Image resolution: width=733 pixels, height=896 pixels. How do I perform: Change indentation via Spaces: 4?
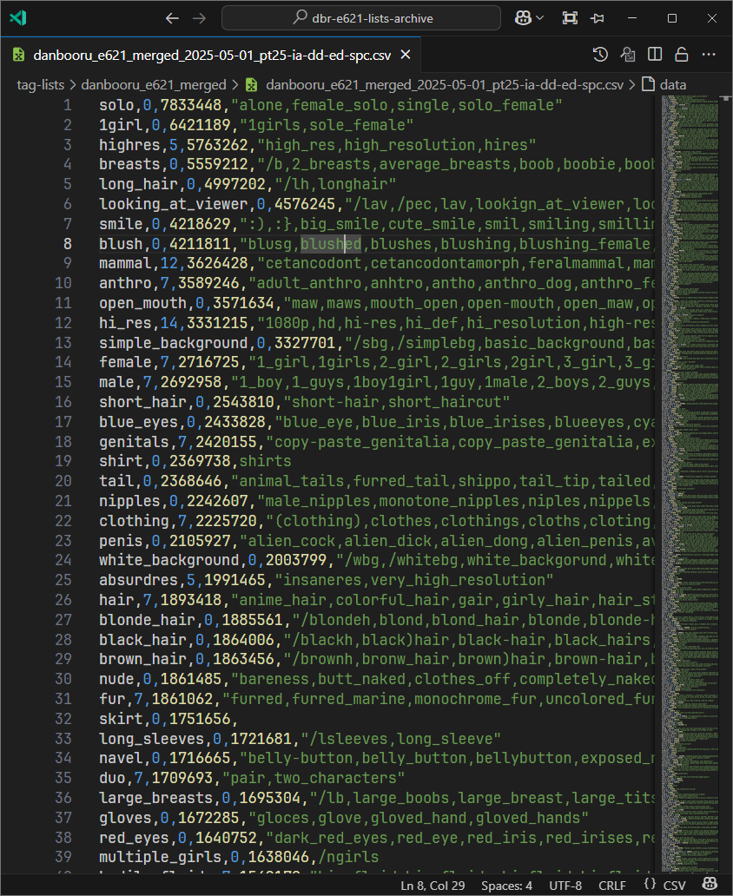(506, 886)
